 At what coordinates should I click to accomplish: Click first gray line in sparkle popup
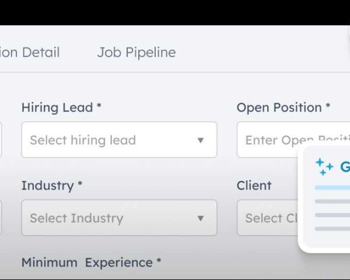coord(332,201)
